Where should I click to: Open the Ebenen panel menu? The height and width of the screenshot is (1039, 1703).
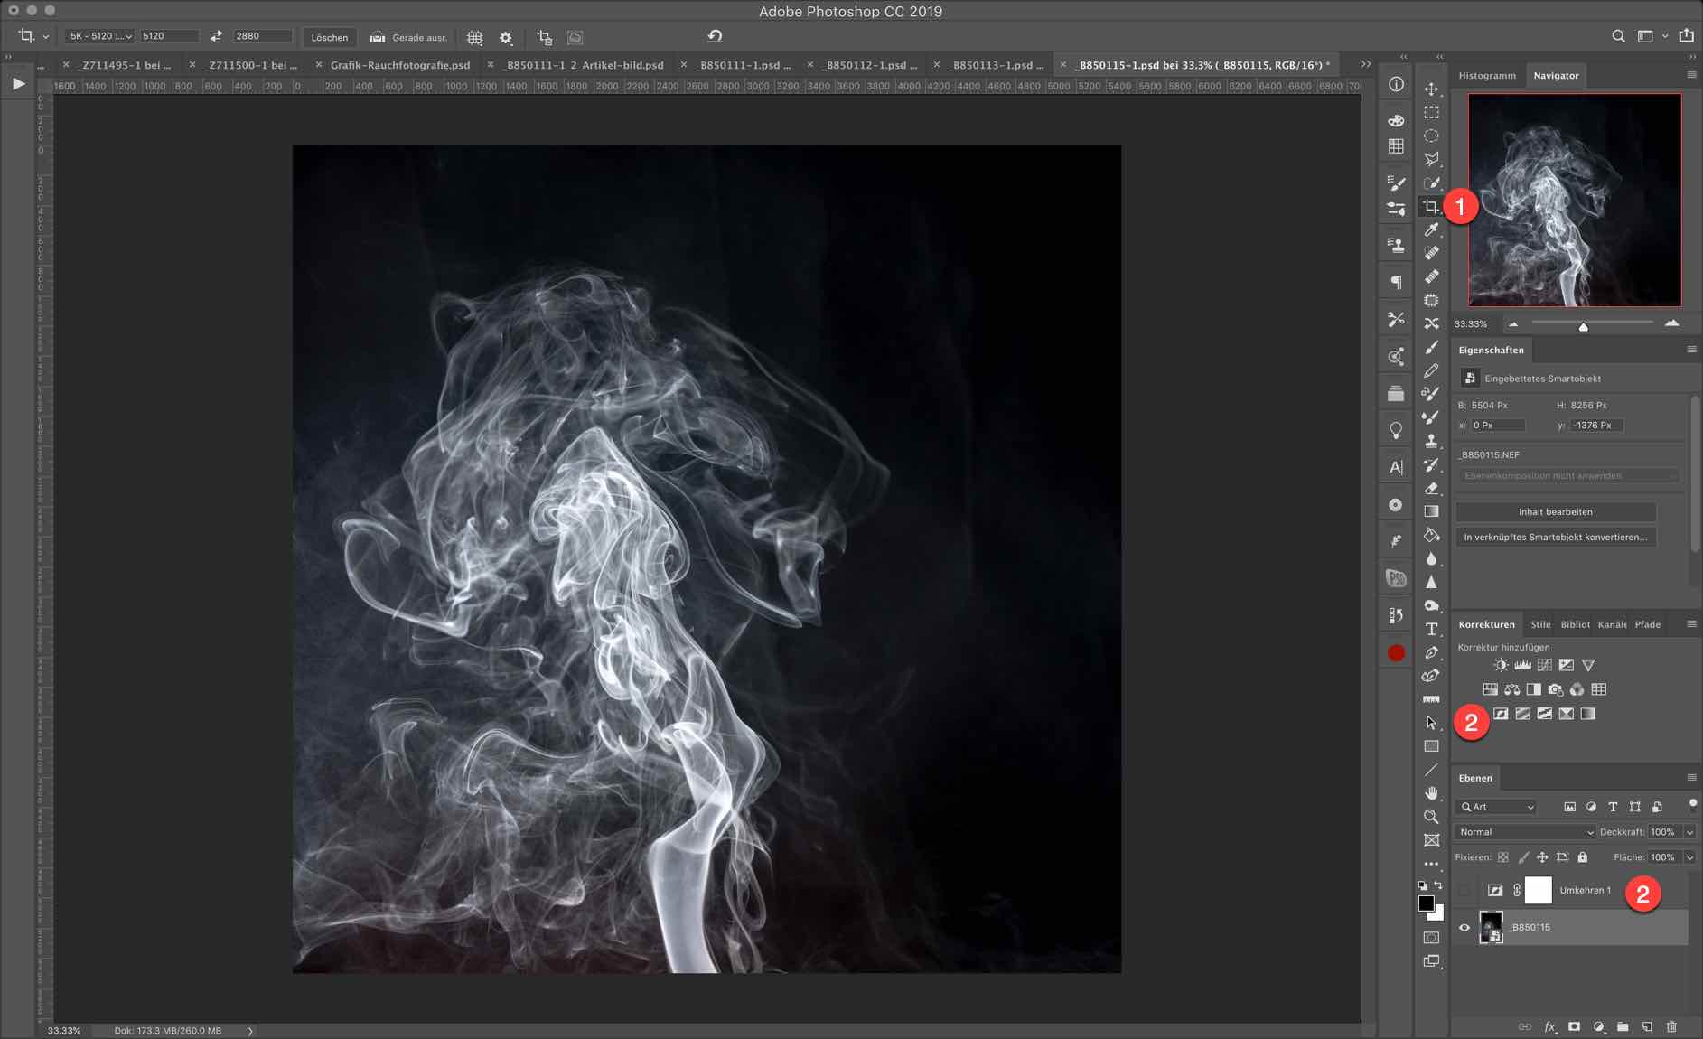[x=1691, y=777]
